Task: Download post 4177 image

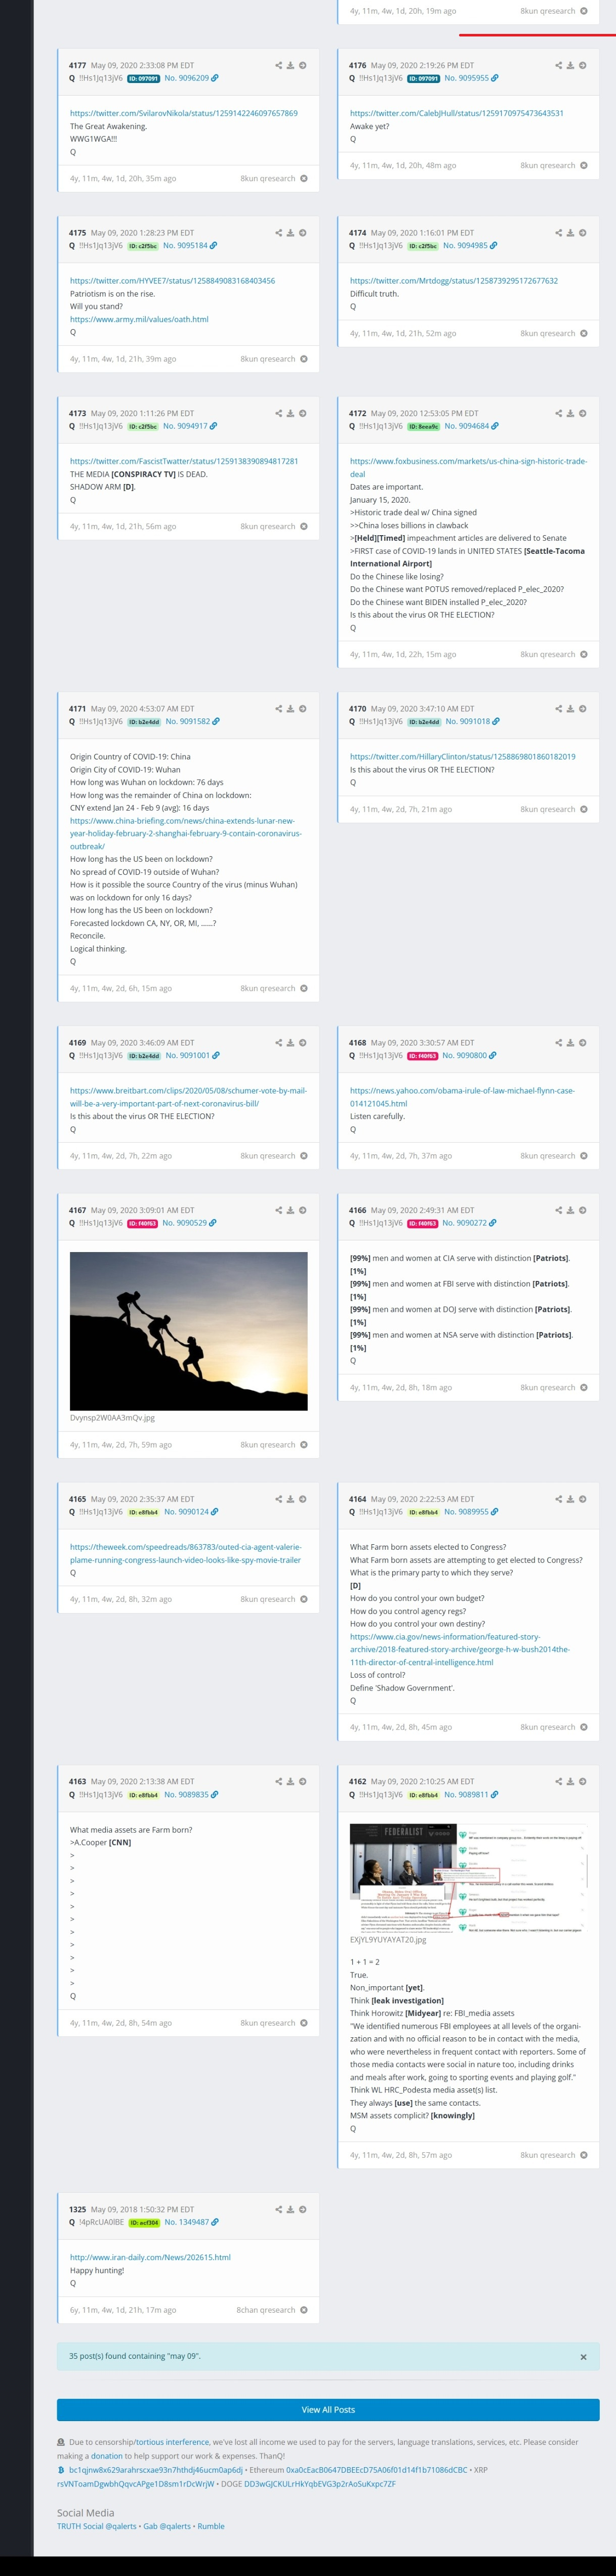Action: coord(291,65)
